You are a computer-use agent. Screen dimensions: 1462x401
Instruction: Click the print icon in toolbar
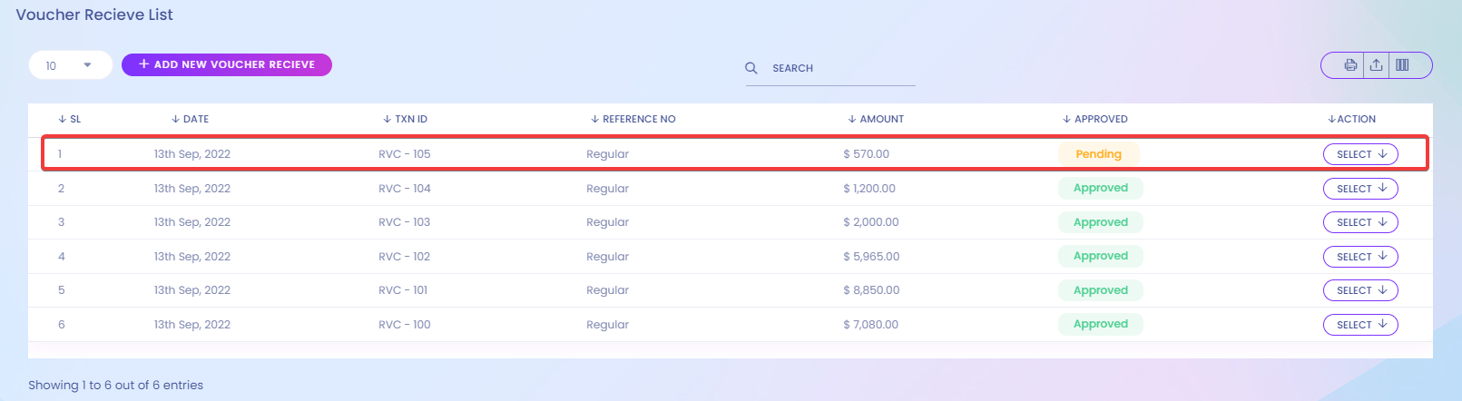tap(1350, 65)
